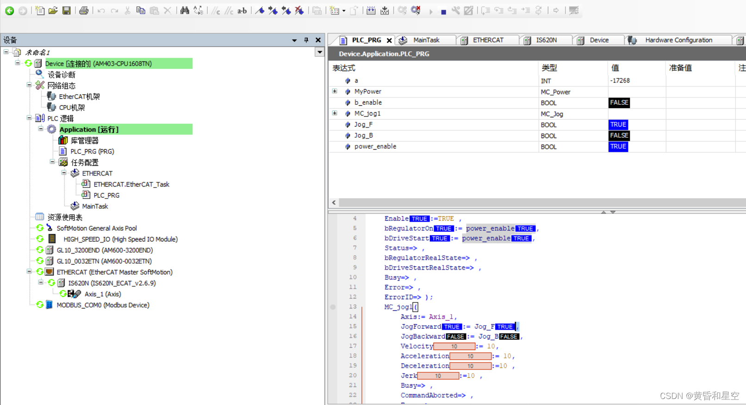Viewport: 746px width, 405px height.
Task: Collapse the 任务配置 tree node
Action: [52, 162]
